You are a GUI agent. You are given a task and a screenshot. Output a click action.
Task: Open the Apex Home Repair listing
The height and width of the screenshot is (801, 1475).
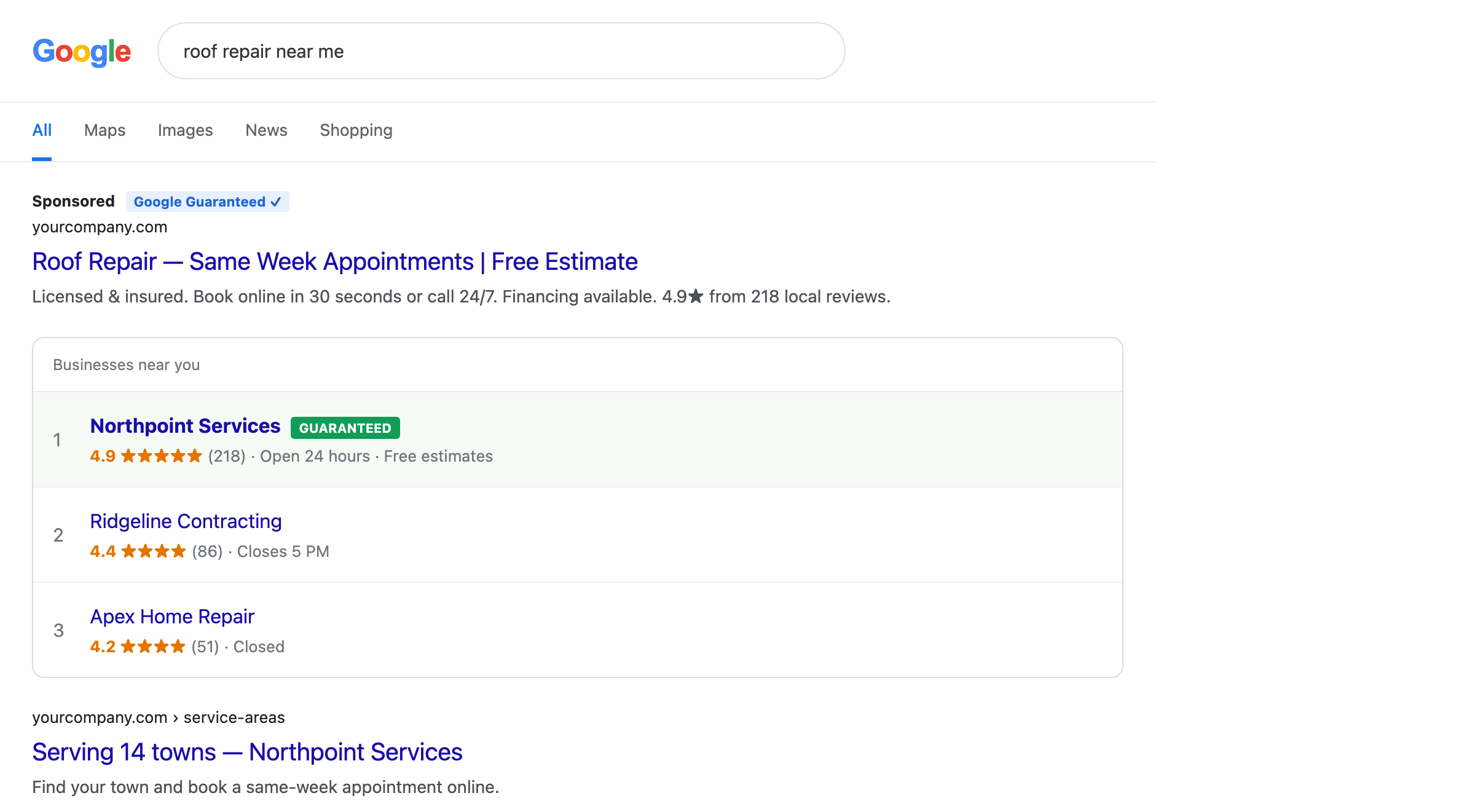click(x=172, y=617)
